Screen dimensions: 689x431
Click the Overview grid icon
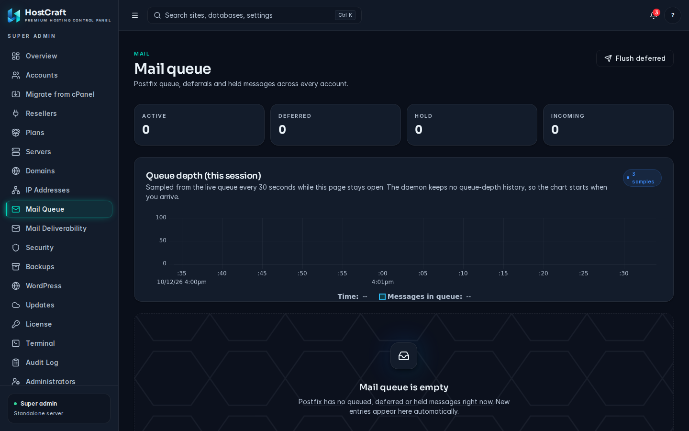(16, 56)
